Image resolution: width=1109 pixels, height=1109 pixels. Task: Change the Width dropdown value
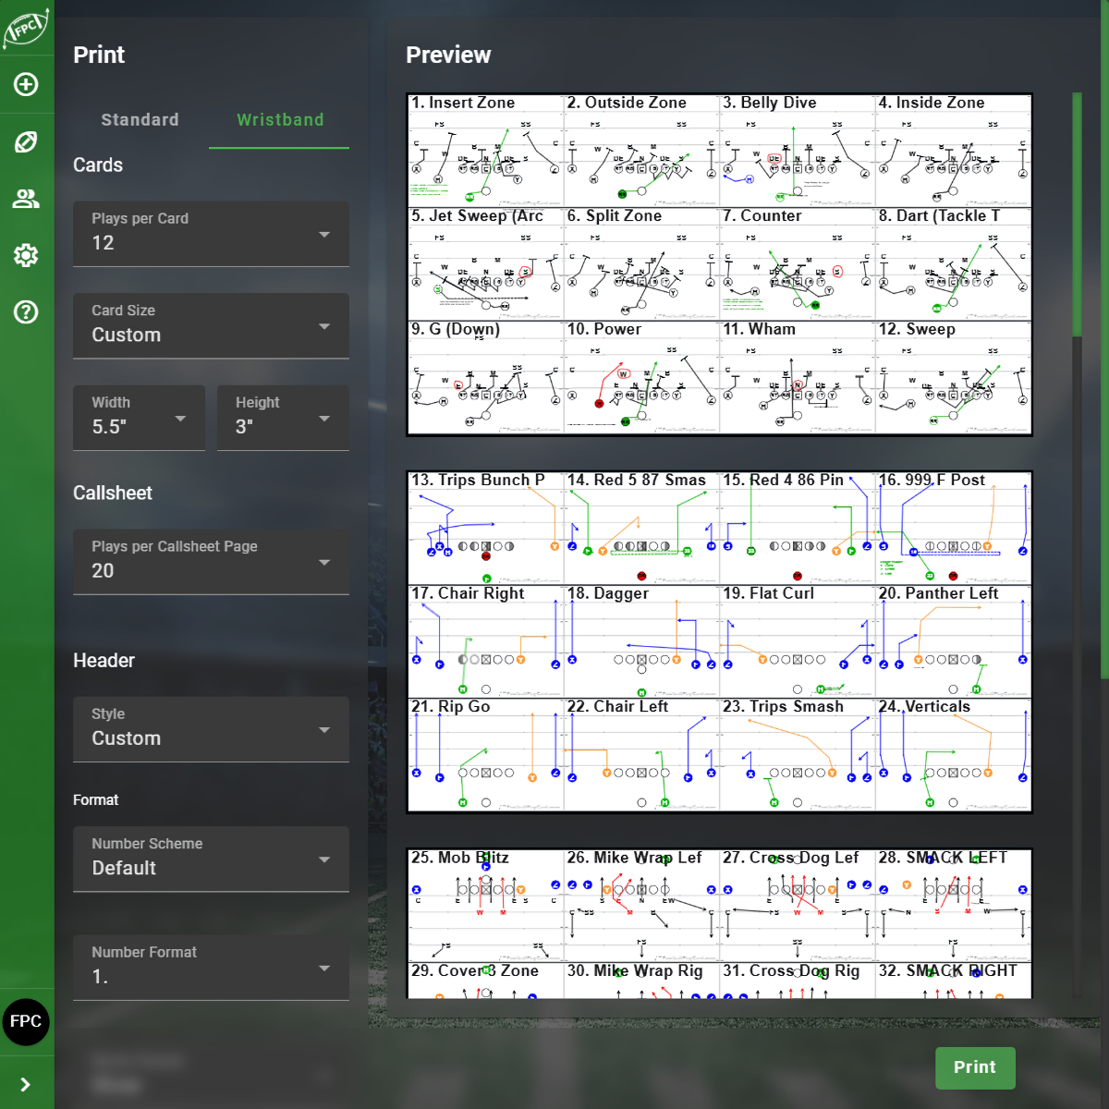point(139,418)
